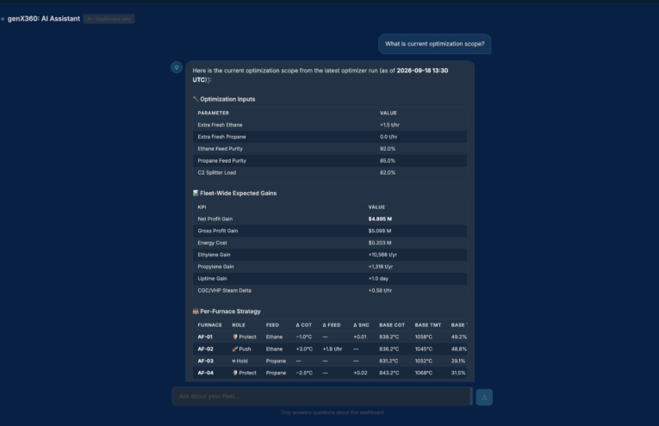659x426 pixels.
Task: Select the '+1,318 t/yr' value
Action: pos(381,267)
